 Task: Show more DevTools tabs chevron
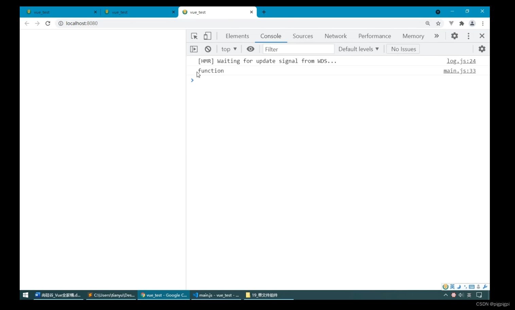pyautogui.click(x=437, y=36)
